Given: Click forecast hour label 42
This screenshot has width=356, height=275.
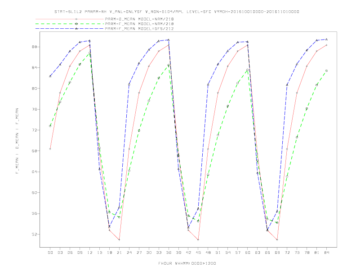Looking at the screenshot, I should [x=188, y=253].
